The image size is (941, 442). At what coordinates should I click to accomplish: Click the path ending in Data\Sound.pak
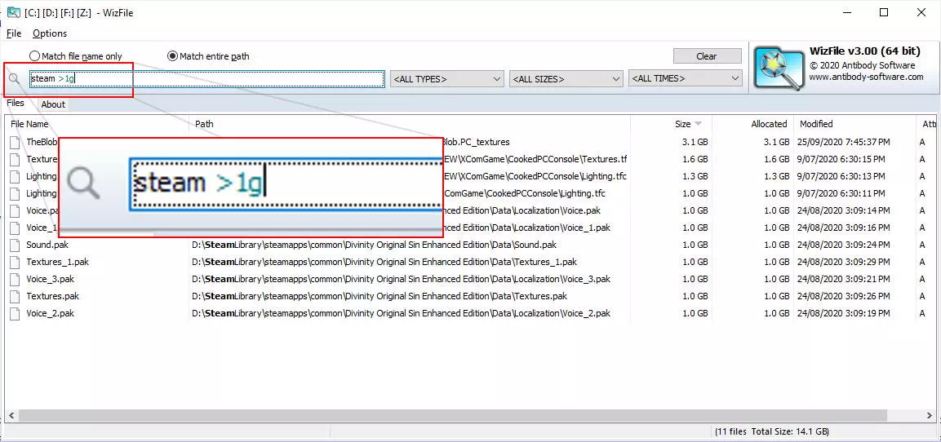click(x=375, y=245)
